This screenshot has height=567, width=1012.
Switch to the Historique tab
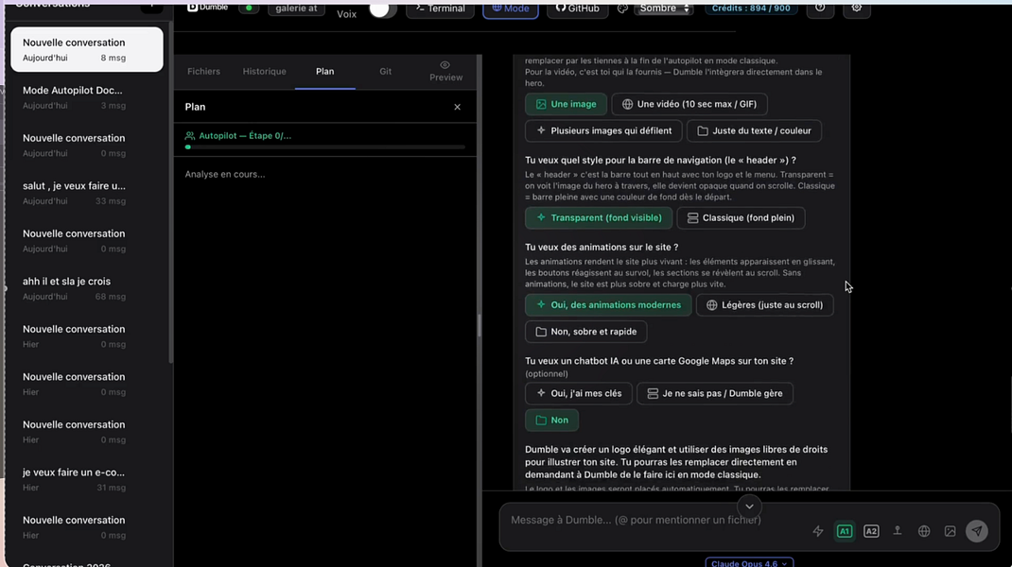pos(265,72)
